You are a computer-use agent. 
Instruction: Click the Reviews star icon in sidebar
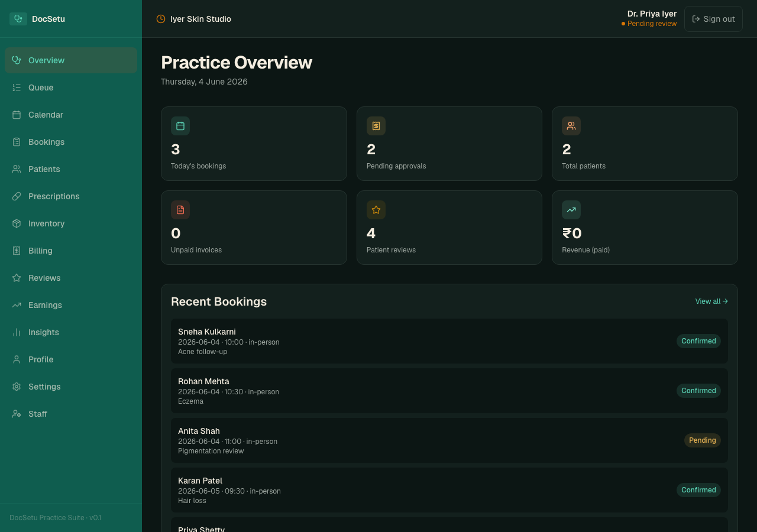point(17,278)
